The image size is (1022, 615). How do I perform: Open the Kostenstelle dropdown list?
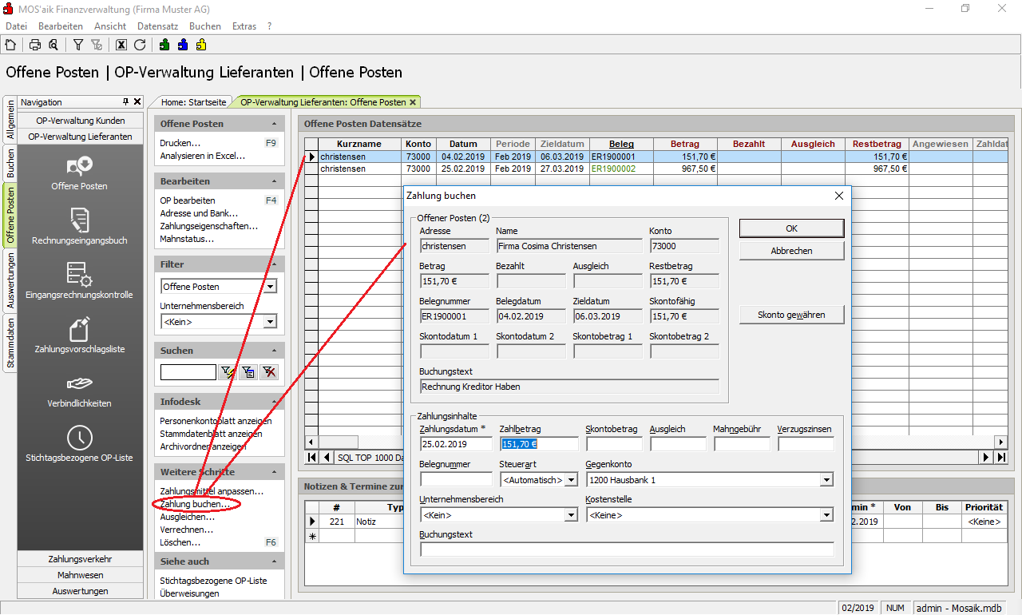coord(826,515)
